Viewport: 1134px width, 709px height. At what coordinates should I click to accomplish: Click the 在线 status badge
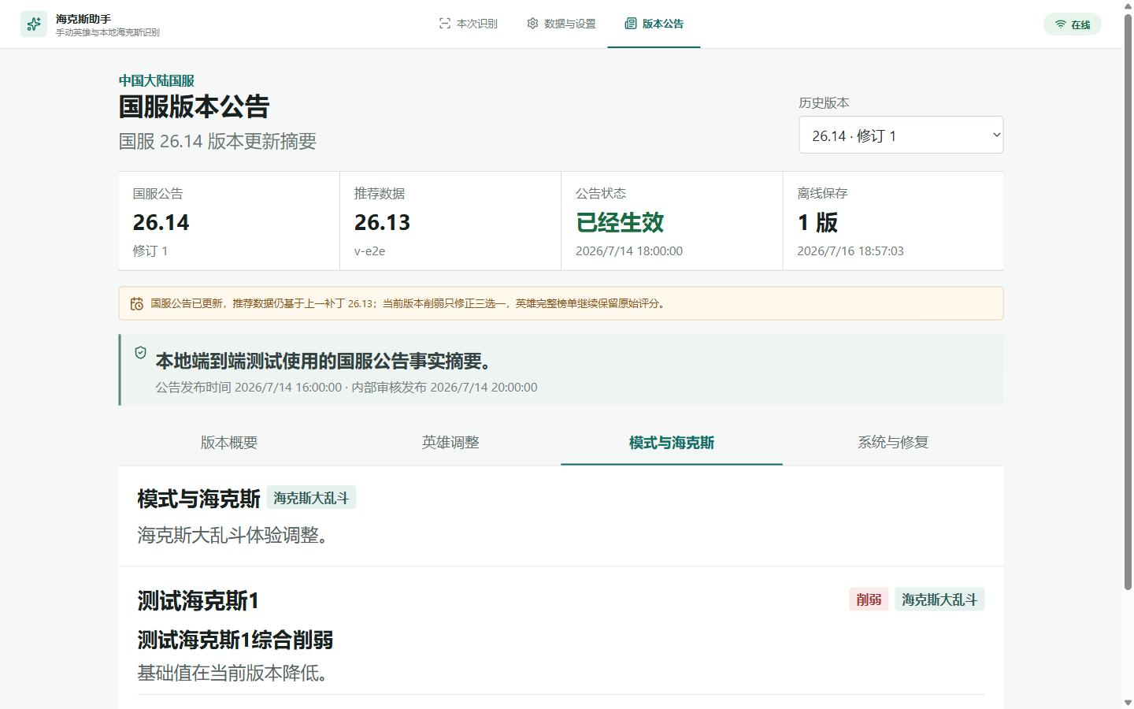coord(1073,24)
